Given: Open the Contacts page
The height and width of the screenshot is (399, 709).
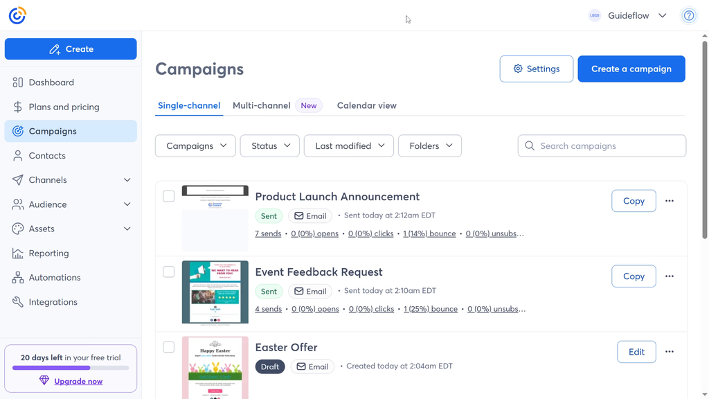Looking at the screenshot, I should [x=47, y=156].
